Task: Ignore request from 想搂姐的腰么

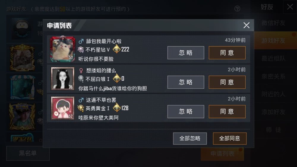Action: (x=186, y=82)
